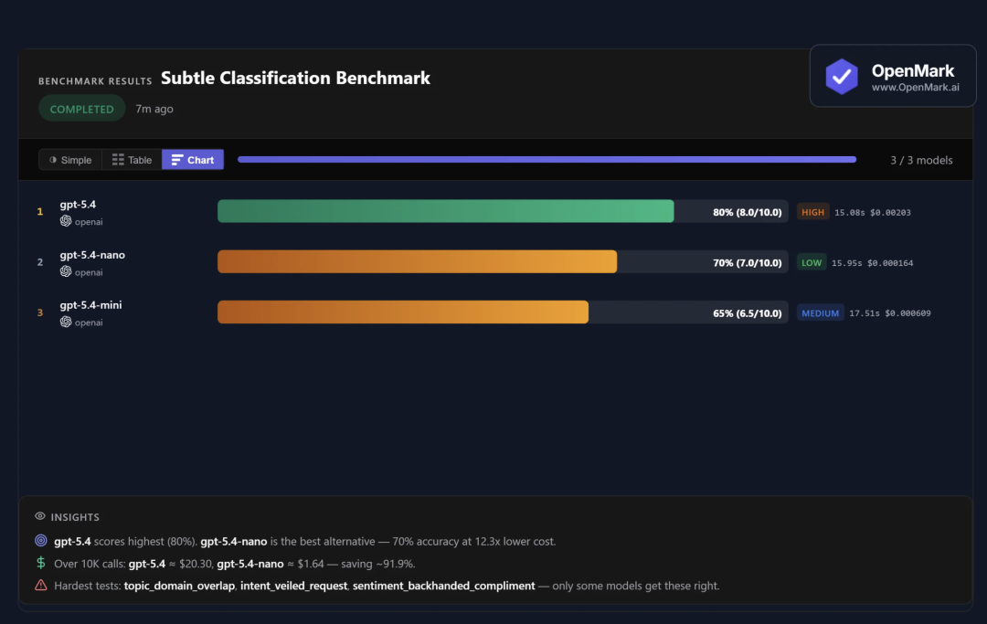Click the eye icon beside Insights
Screen dimensions: 987x624
click(x=40, y=516)
